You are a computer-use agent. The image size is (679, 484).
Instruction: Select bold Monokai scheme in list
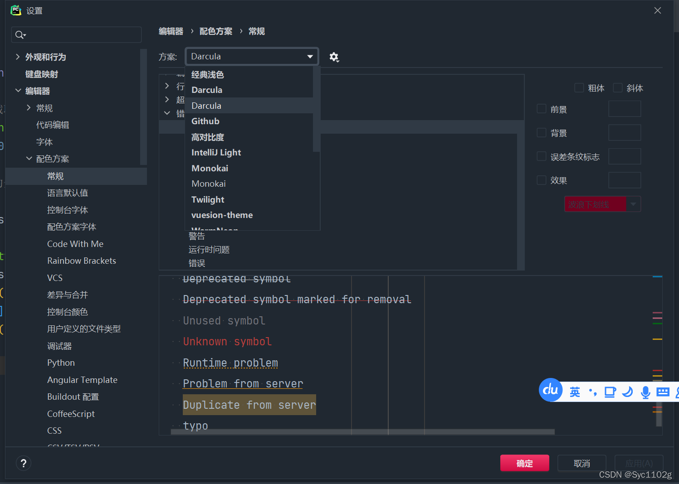point(252,168)
